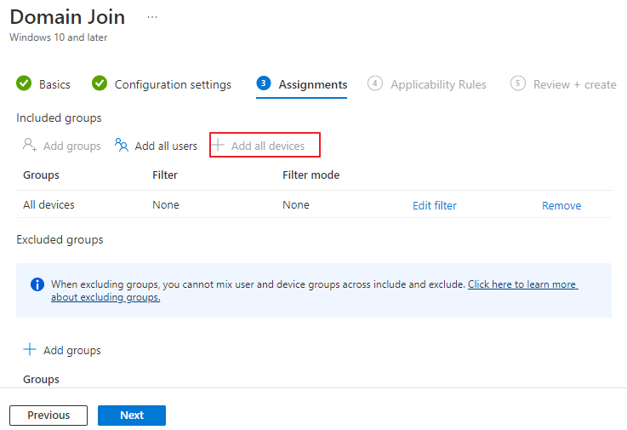
Task: Click the Windows 10 and later subtitle
Action: [x=59, y=37]
